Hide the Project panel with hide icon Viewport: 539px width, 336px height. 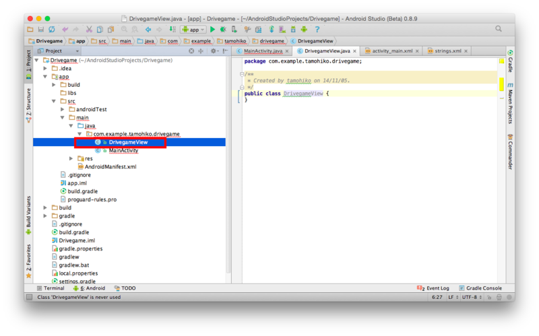coord(225,51)
